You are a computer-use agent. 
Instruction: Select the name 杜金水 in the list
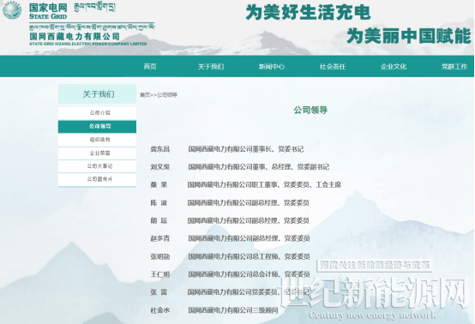[160, 310]
